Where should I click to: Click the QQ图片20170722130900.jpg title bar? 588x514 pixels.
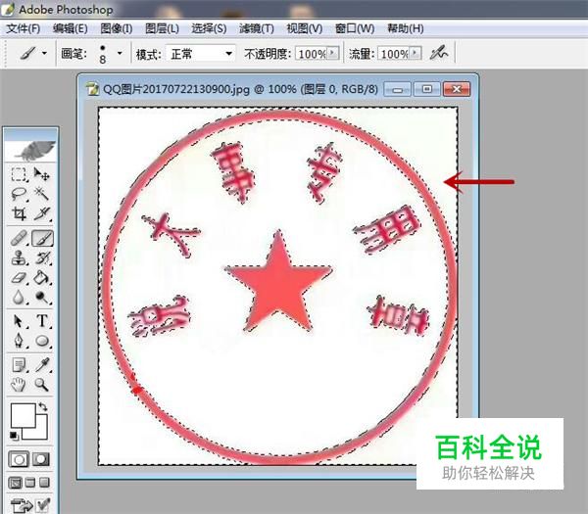coord(240,89)
